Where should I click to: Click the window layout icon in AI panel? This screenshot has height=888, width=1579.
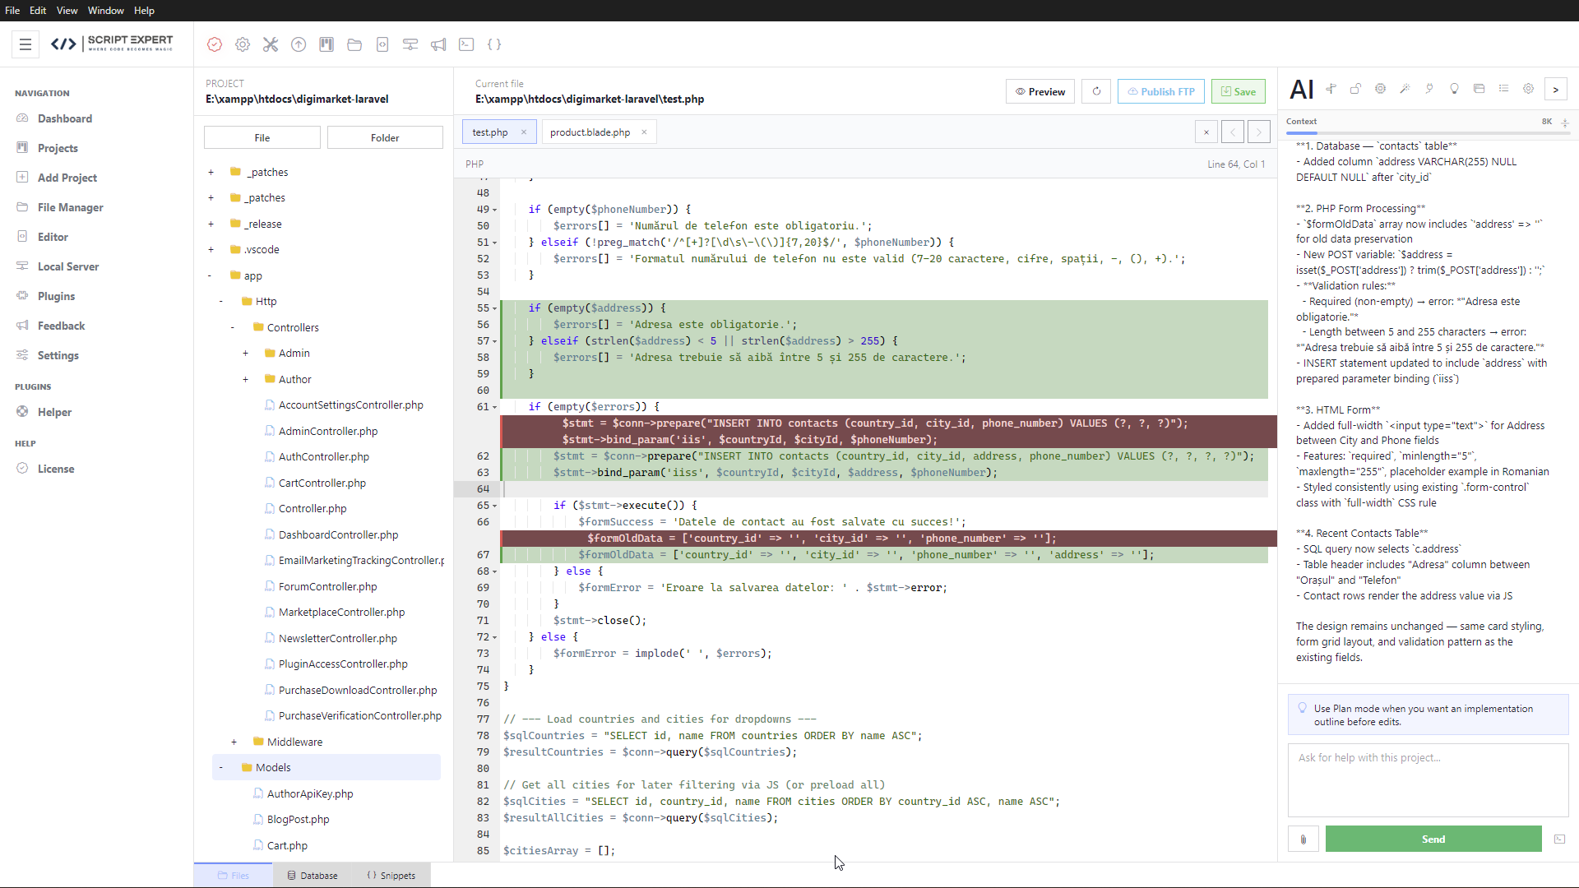1479,88
